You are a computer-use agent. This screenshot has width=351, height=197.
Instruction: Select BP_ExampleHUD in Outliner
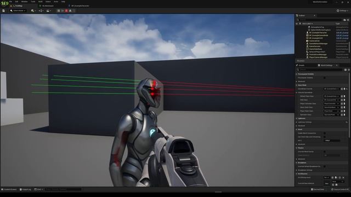(x=316, y=38)
